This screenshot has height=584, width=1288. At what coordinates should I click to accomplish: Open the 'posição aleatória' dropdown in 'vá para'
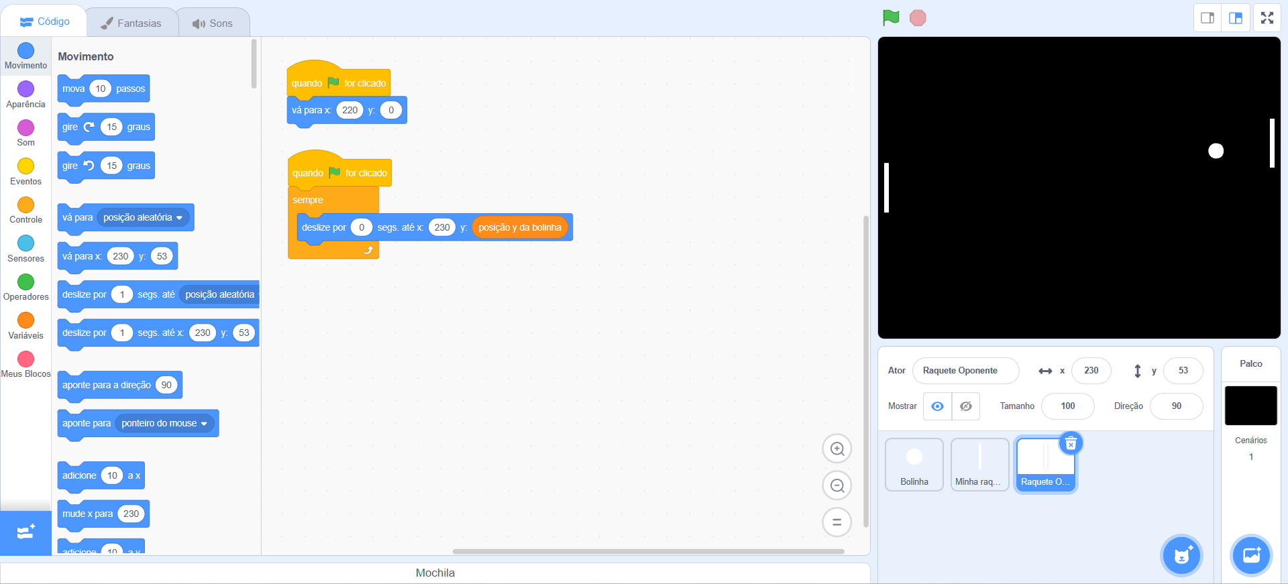pos(143,218)
